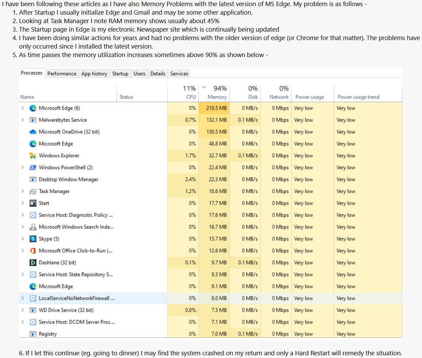This screenshot has height=358, width=422.
Task: Switch to the Startup tab
Action: (120, 74)
